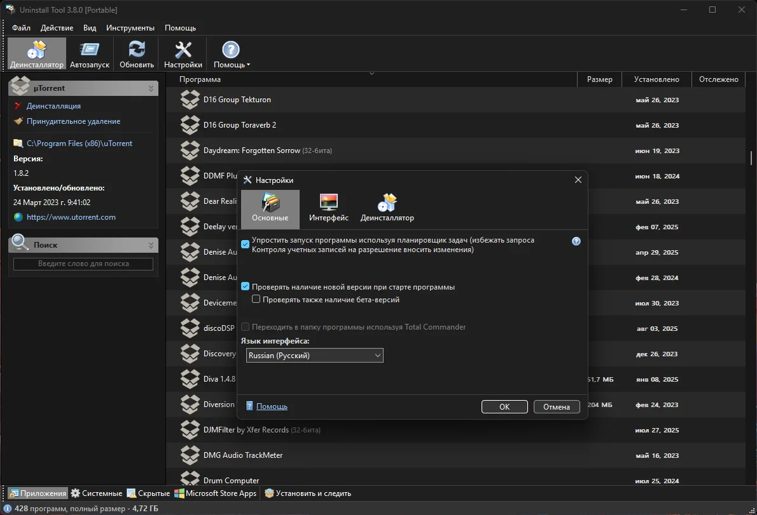This screenshot has width=757, height=515.
Task: Click the blue help question mark icon
Action: 576,241
